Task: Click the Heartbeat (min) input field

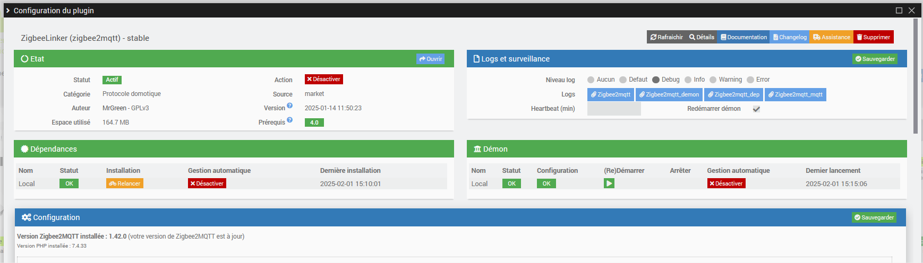Action: 614,109
